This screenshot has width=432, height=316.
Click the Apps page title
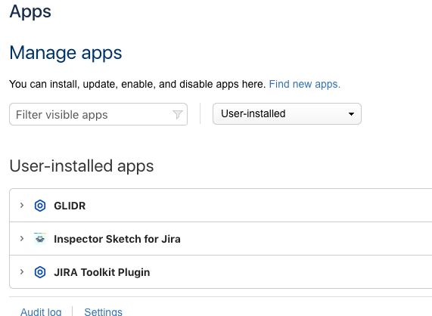point(30,11)
